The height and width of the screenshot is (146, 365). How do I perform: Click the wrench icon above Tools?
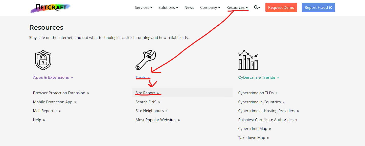coord(146,60)
